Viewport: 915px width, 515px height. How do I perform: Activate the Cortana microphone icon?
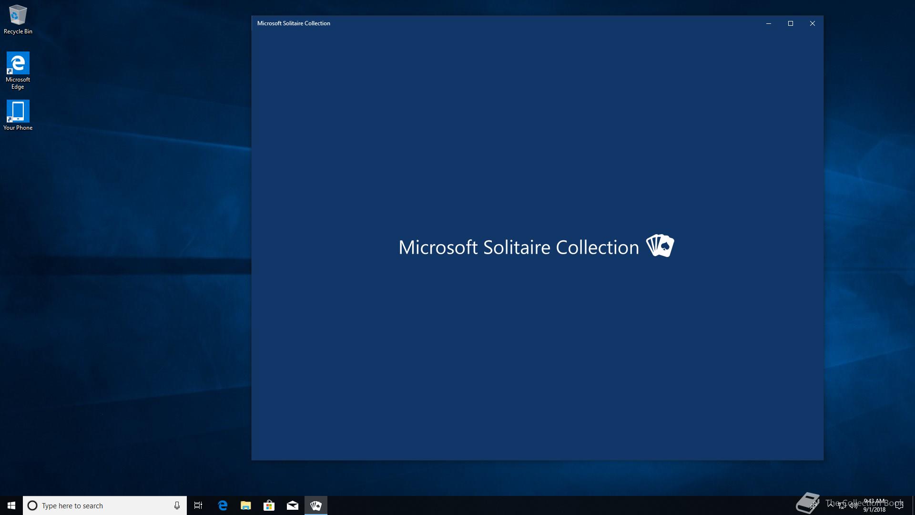[177, 505]
